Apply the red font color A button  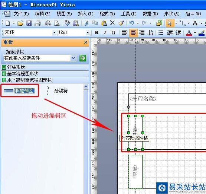pos(189,32)
